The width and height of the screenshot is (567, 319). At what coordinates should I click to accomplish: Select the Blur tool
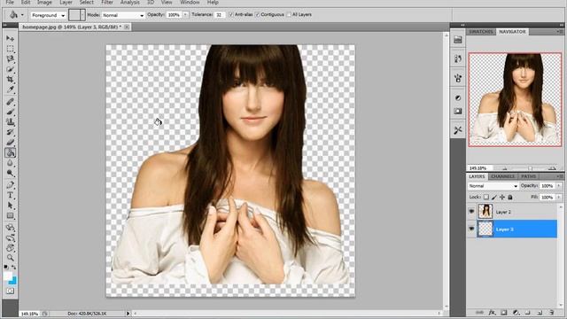(x=10, y=163)
